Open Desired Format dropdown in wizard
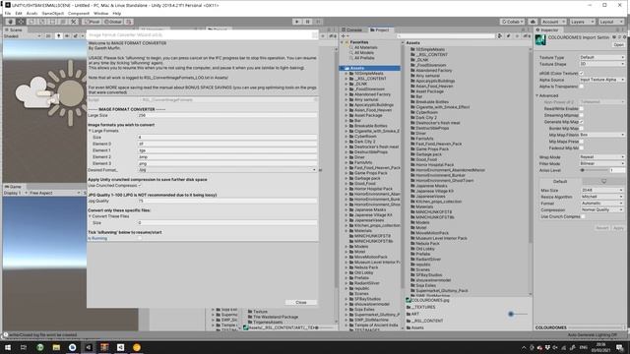Screen dimensions: 630x354 (x=227, y=170)
